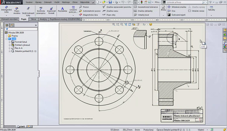Click Zoom to fit magnifier icon
The image size is (227, 131).
click(113, 25)
